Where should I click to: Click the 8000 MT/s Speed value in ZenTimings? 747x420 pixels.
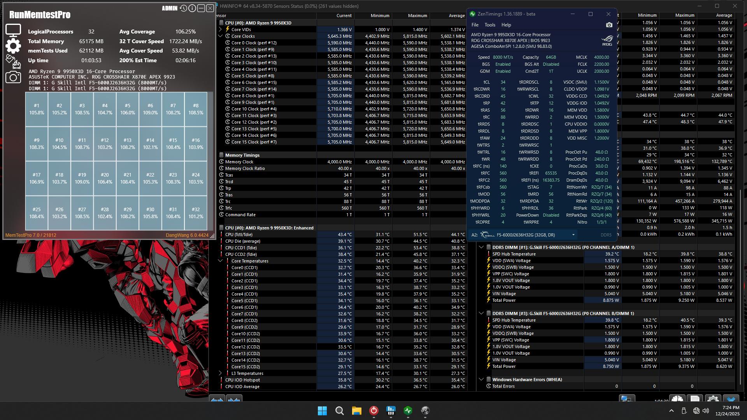[x=503, y=57]
